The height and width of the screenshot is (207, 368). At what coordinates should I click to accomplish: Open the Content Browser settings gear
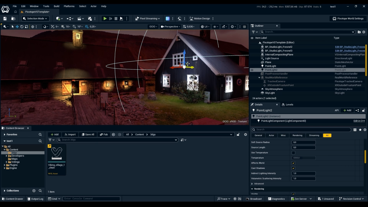[x=245, y=134]
